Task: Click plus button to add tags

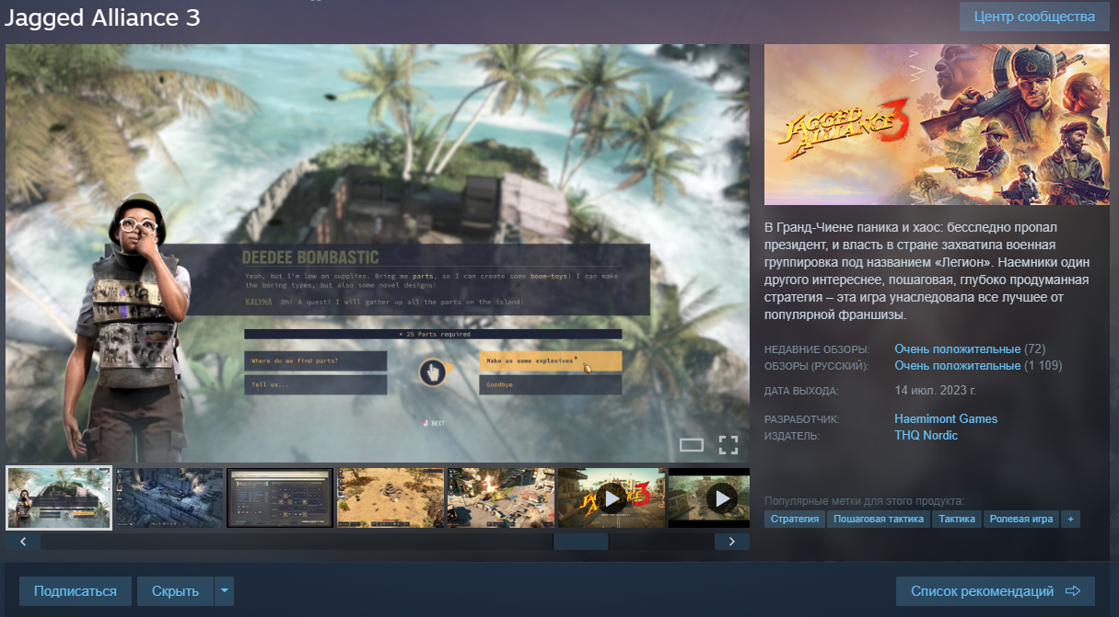Action: [1070, 520]
